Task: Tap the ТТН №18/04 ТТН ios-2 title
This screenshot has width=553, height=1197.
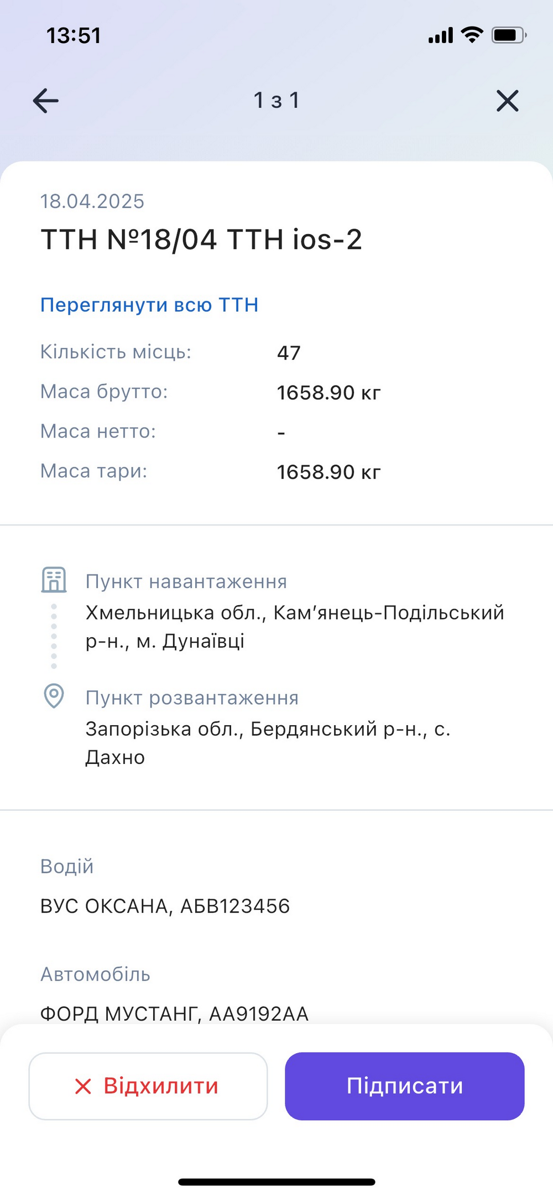Action: pos(201,240)
